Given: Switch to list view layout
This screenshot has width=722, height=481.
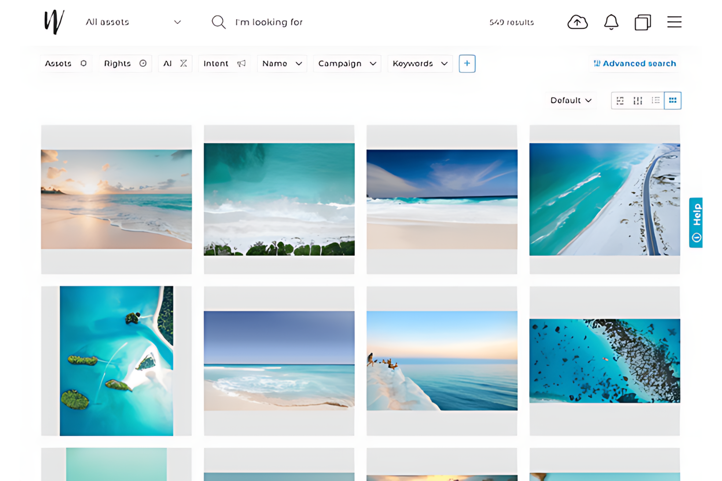Looking at the screenshot, I should (655, 100).
